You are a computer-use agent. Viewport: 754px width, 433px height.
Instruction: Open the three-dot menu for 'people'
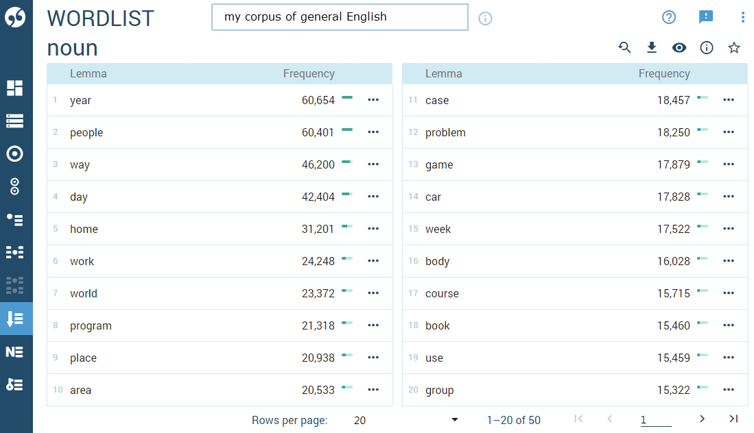pos(373,132)
